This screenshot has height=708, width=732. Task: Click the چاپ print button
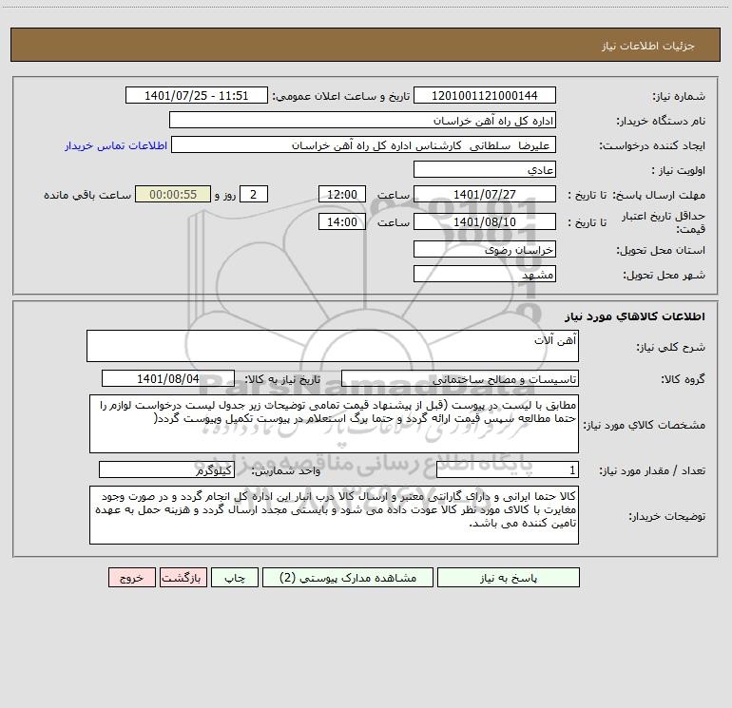tap(235, 577)
